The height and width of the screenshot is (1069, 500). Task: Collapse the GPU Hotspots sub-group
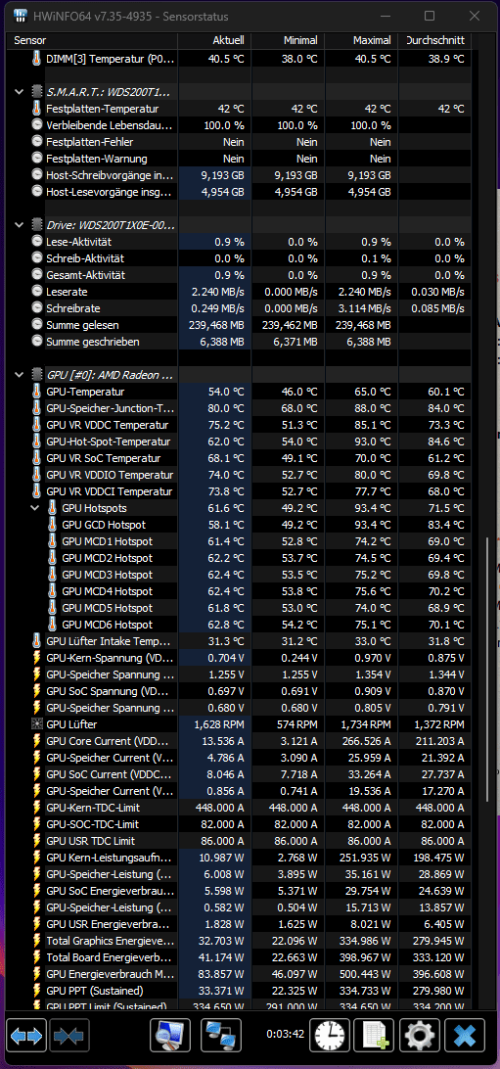(35, 508)
